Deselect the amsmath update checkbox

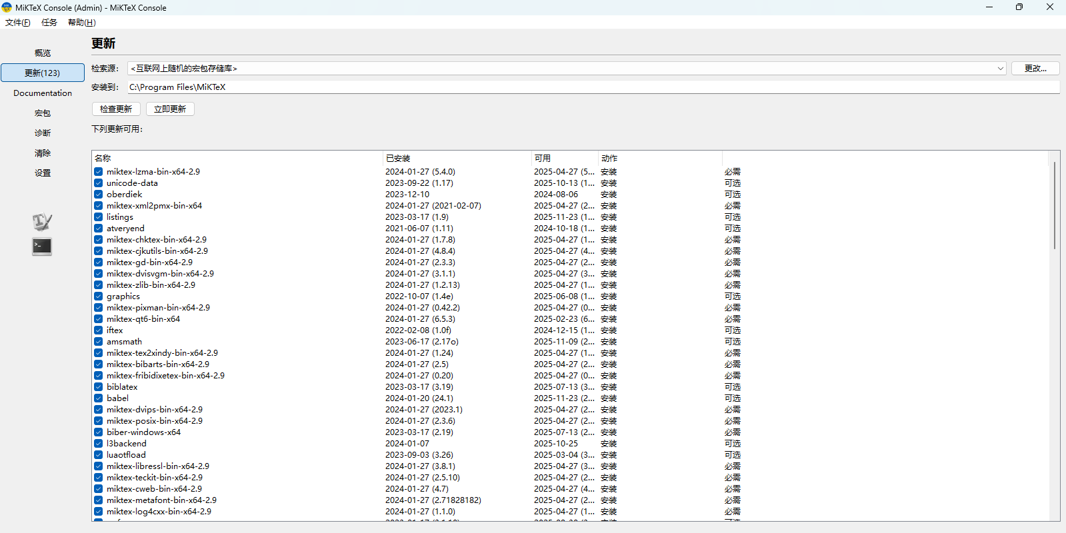99,342
